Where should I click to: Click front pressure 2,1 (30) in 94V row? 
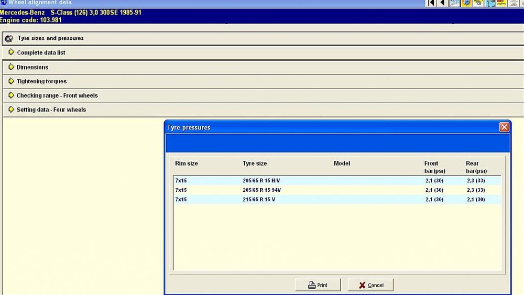(x=434, y=190)
